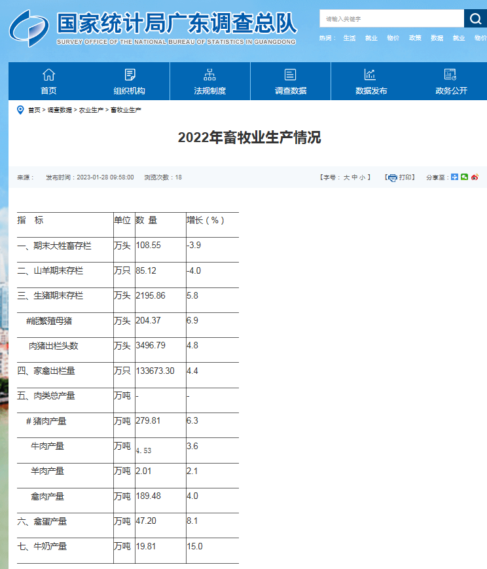This screenshot has width=487, height=569.
Task: Share the article via Weibo icon
Action: [x=475, y=177]
